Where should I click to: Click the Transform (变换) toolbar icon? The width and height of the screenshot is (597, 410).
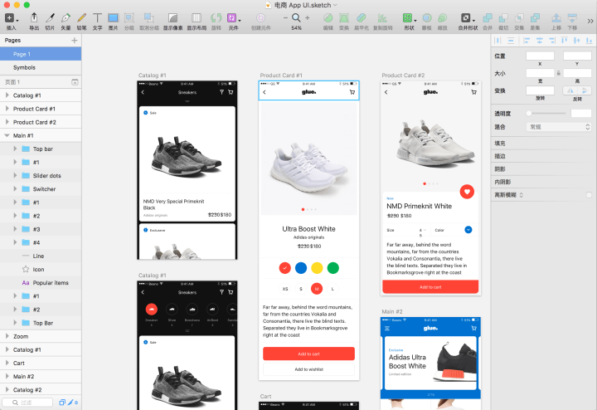pos(344,18)
